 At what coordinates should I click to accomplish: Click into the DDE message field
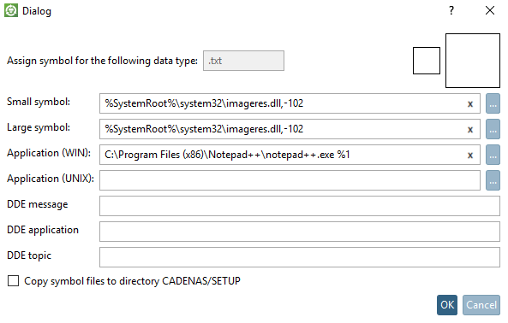pyautogui.click(x=300, y=206)
